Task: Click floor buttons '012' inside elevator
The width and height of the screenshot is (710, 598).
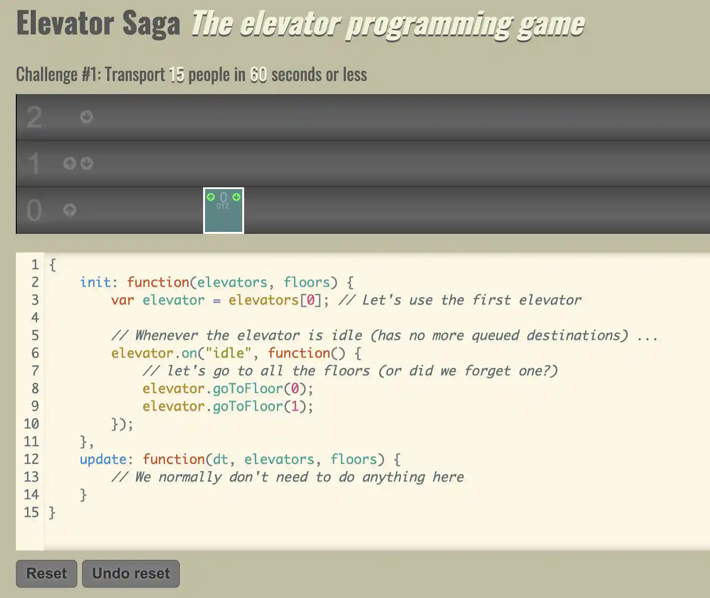Action: (223, 206)
